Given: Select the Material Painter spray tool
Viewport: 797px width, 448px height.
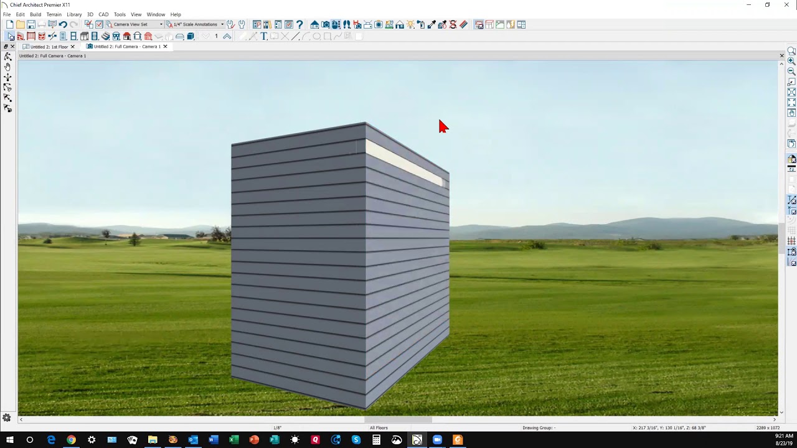Looking at the screenshot, I should [420, 24].
